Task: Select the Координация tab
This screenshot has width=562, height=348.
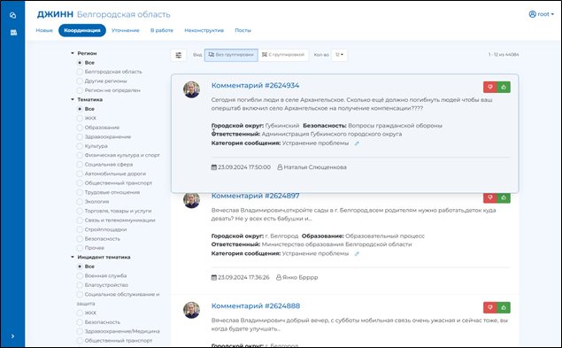Action: (x=82, y=30)
